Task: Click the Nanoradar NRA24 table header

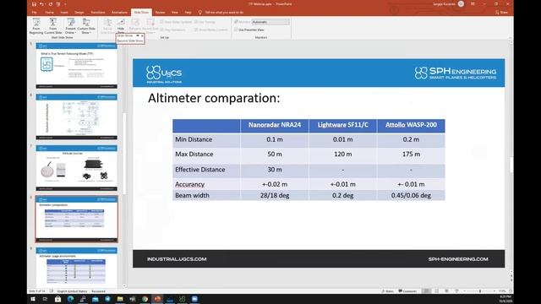Action: click(275, 125)
